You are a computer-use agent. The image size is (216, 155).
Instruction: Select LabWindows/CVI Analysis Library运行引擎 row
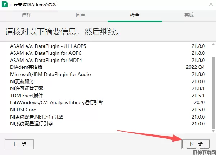click(x=107, y=103)
